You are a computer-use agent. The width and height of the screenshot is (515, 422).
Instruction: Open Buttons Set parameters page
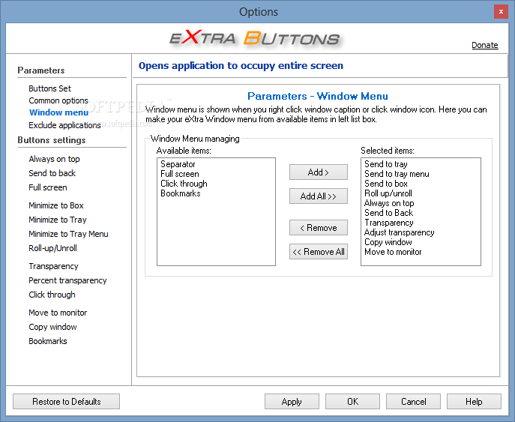click(49, 88)
